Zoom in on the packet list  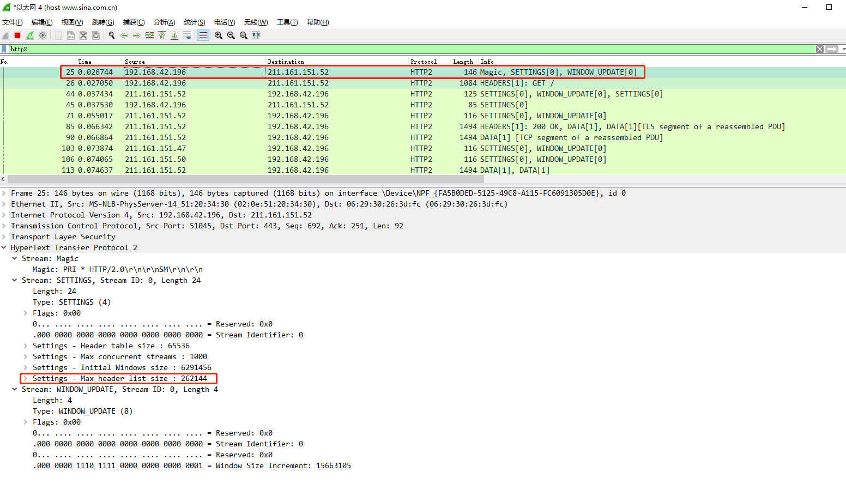[x=218, y=35]
